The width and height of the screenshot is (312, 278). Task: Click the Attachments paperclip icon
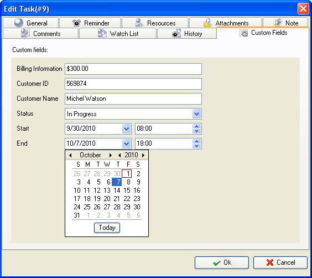tap(207, 23)
